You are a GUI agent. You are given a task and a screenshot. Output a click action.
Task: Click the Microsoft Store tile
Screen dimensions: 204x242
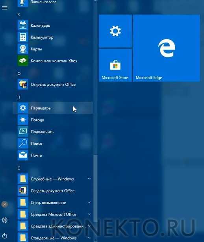tap(115, 65)
